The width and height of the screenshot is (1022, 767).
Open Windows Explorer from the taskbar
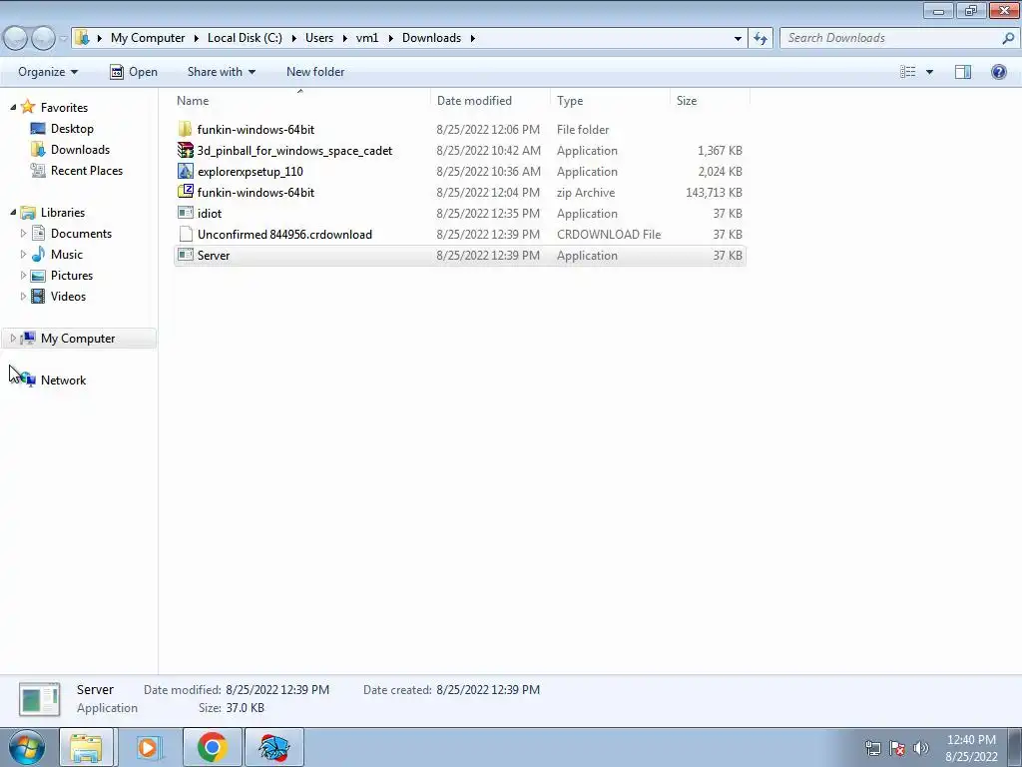(86, 747)
